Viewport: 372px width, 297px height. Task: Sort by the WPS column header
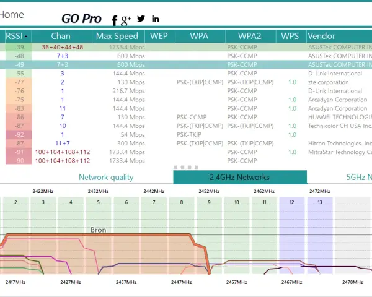[x=290, y=36]
